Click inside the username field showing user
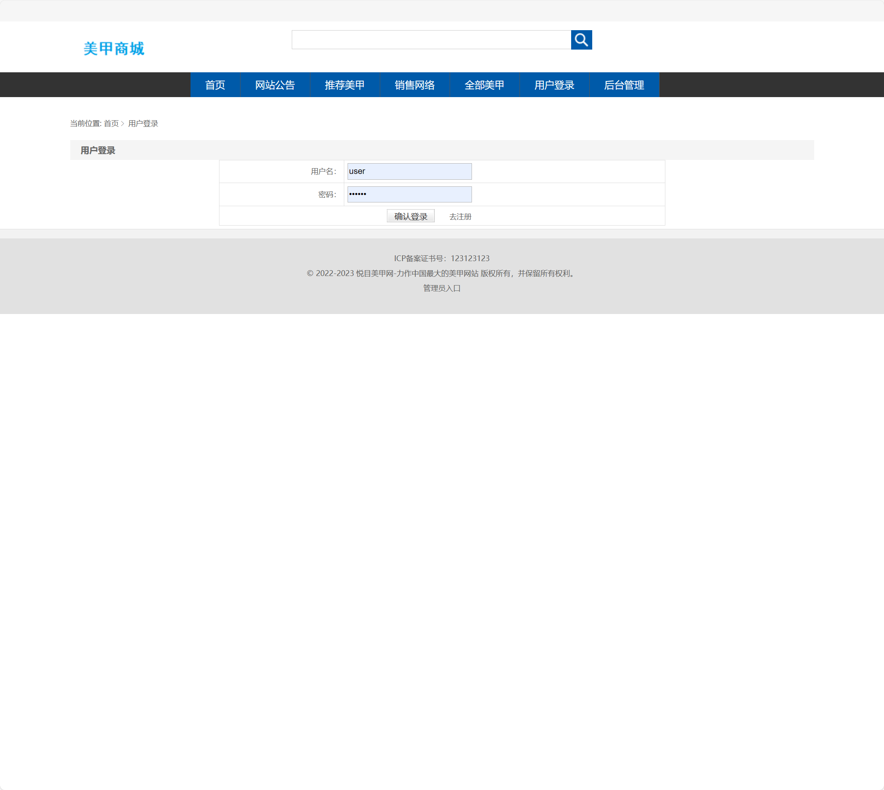Viewport: 884px width, 790px height. tap(409, 171)
